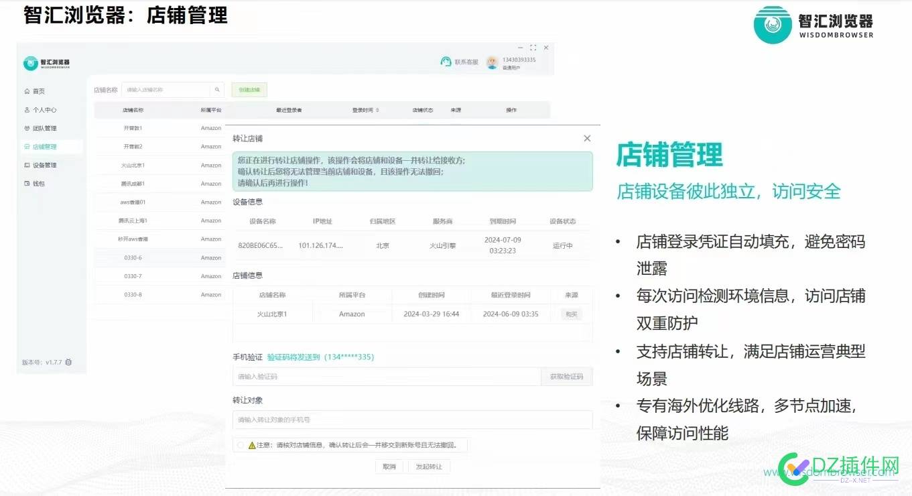Click the account number 13430393335

click(519, 60)
